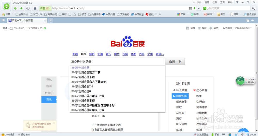
Task: Open the 查看 menu
Action: tap(207, 3)
